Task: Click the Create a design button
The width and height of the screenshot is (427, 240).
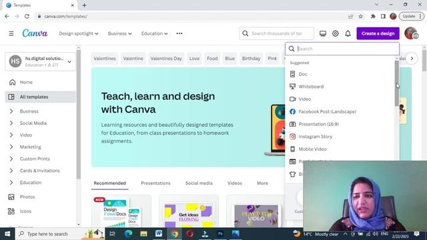Action: pos(378,33)
